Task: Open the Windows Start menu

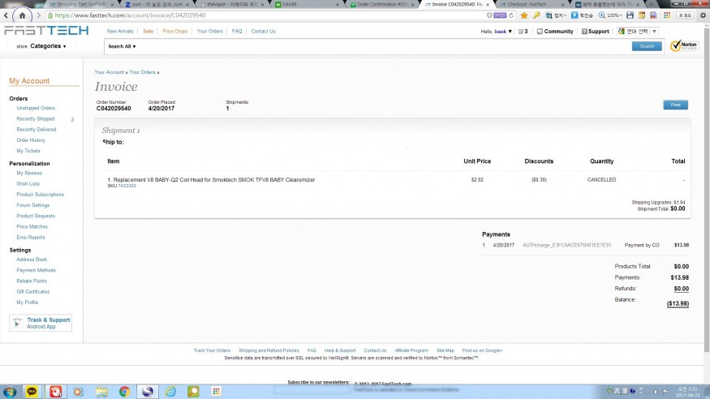Action: tap(10, 392)
